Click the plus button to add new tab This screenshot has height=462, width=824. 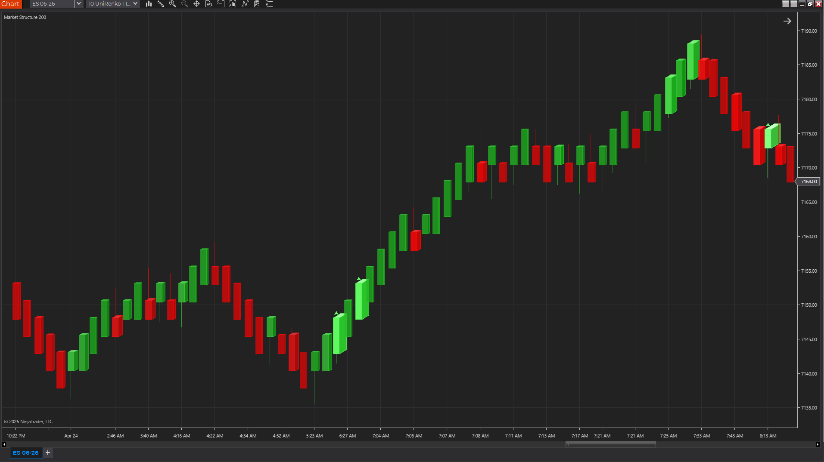click(47, 453)
